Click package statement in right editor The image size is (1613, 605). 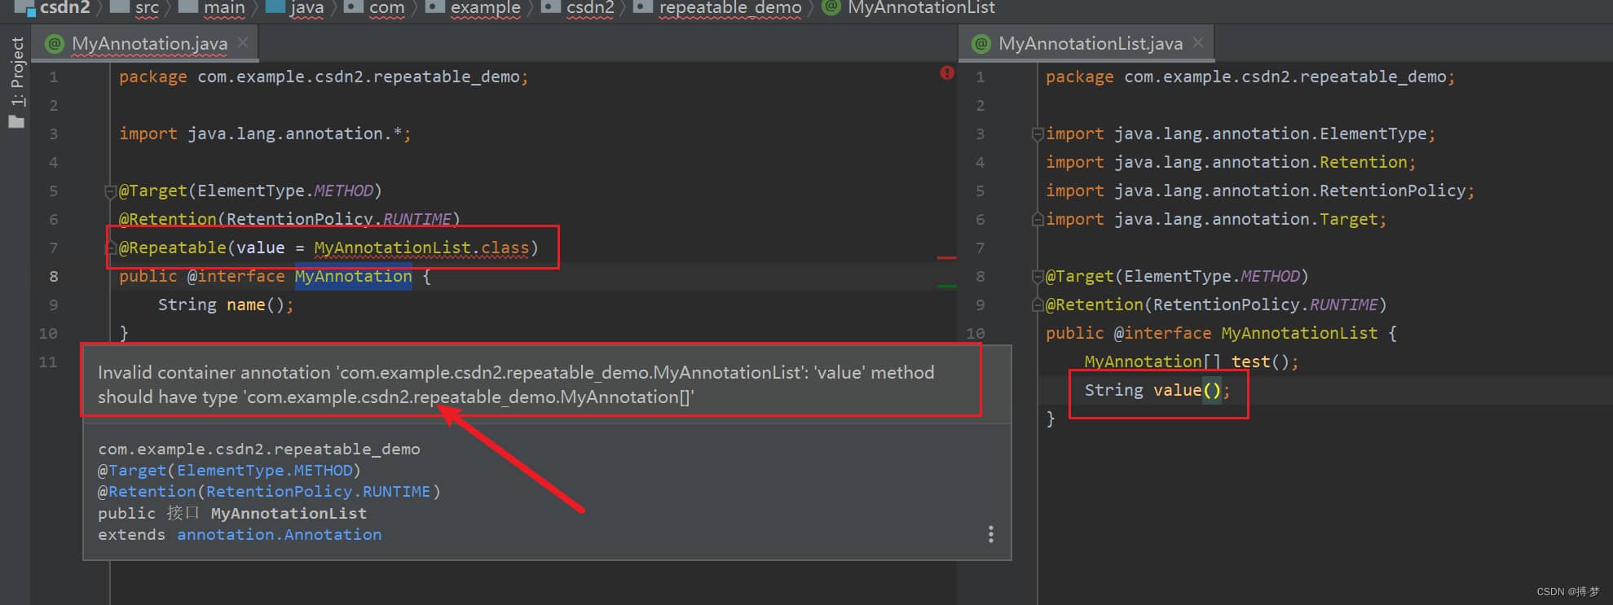coord(1250,77)
